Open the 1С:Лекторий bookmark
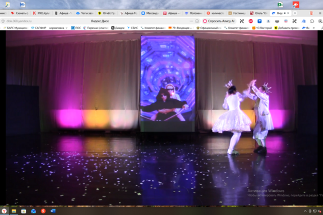 262,28
